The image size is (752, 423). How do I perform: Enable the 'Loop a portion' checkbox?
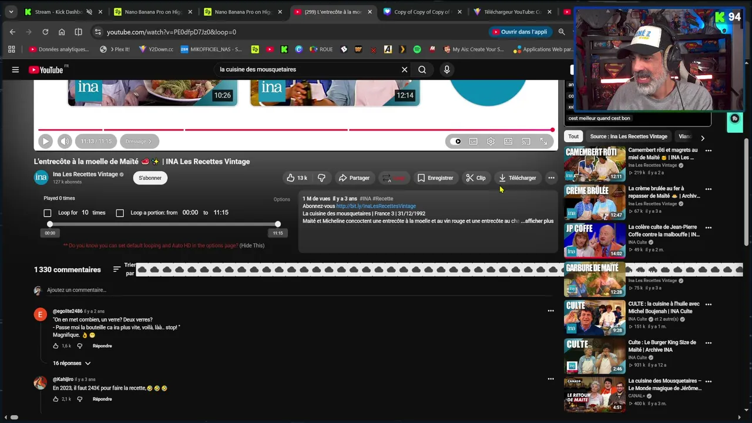point(120,213)
